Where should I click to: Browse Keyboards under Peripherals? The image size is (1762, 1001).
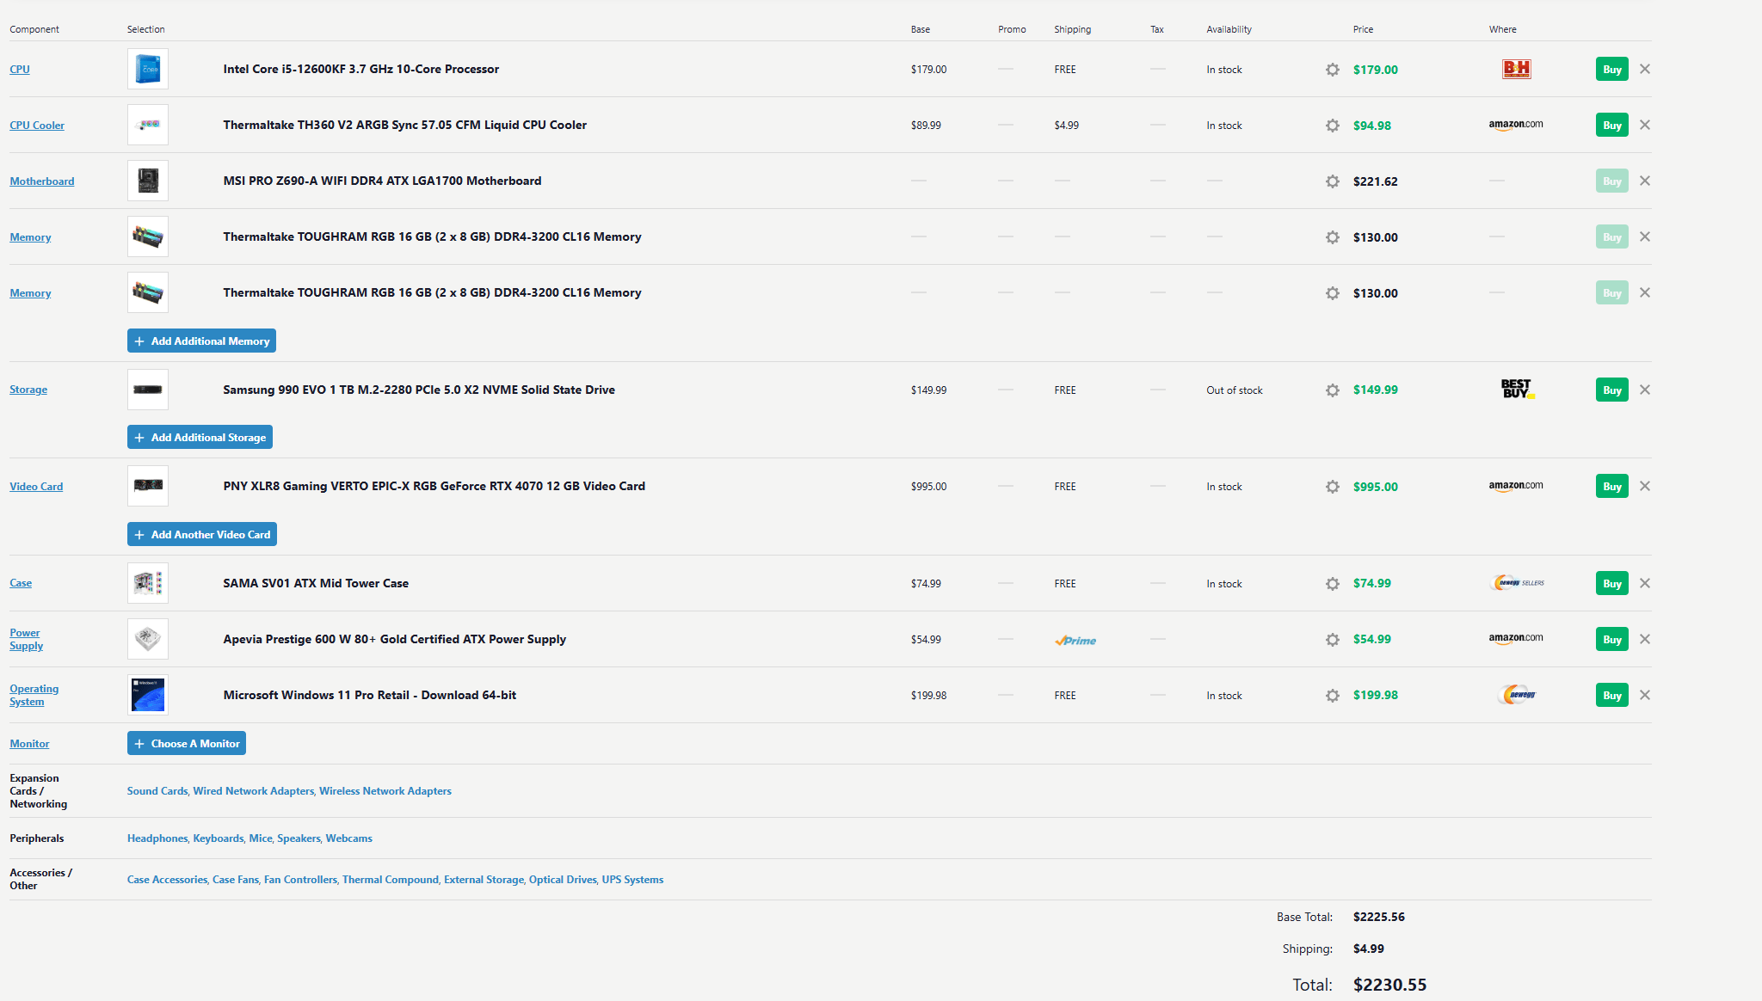point(219,838)
